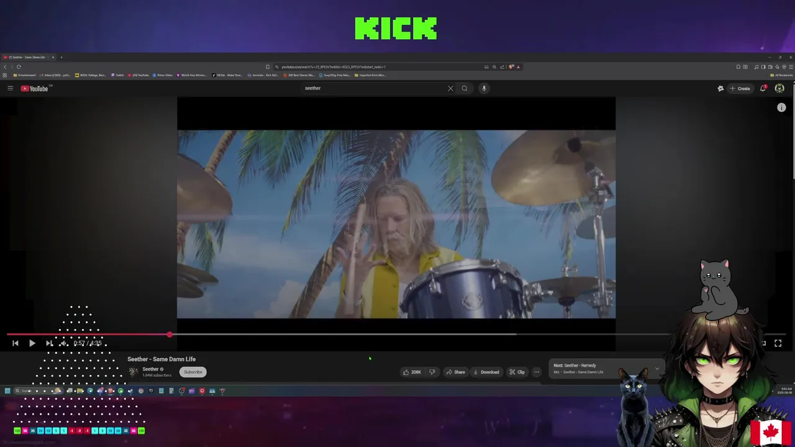Dislike the video

(x=432, y=372)
